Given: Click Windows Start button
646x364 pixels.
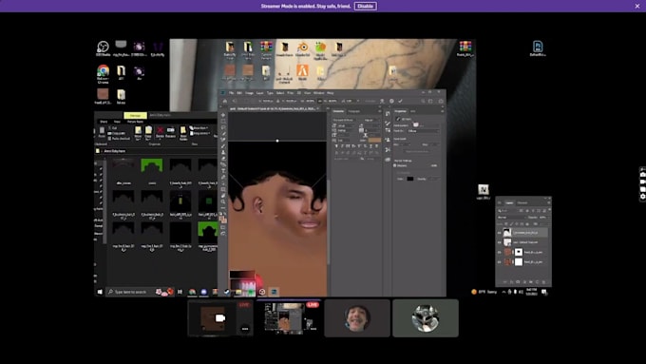Looking at the screenshot, I should (100, 292).
